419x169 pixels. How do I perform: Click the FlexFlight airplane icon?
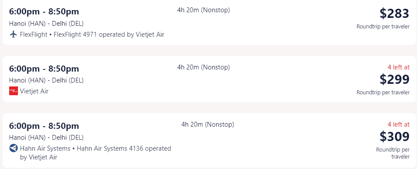pyautogui.click(x=14, y=34)
